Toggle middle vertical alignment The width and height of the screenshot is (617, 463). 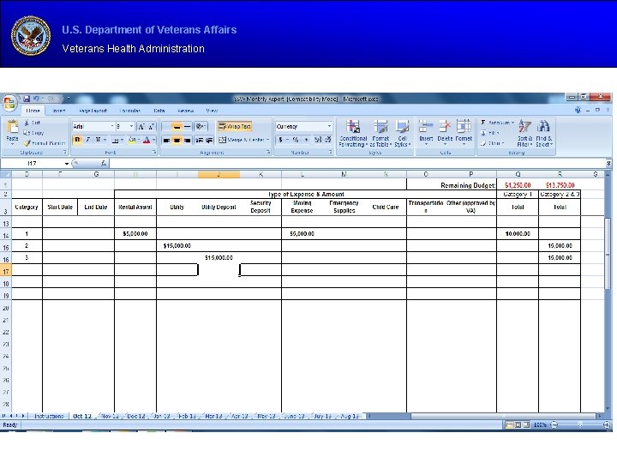177,127
